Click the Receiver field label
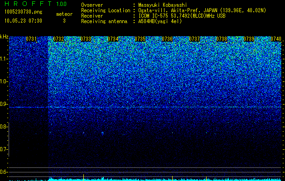Viewport: 285px width, 181px height. coord(92,16)
